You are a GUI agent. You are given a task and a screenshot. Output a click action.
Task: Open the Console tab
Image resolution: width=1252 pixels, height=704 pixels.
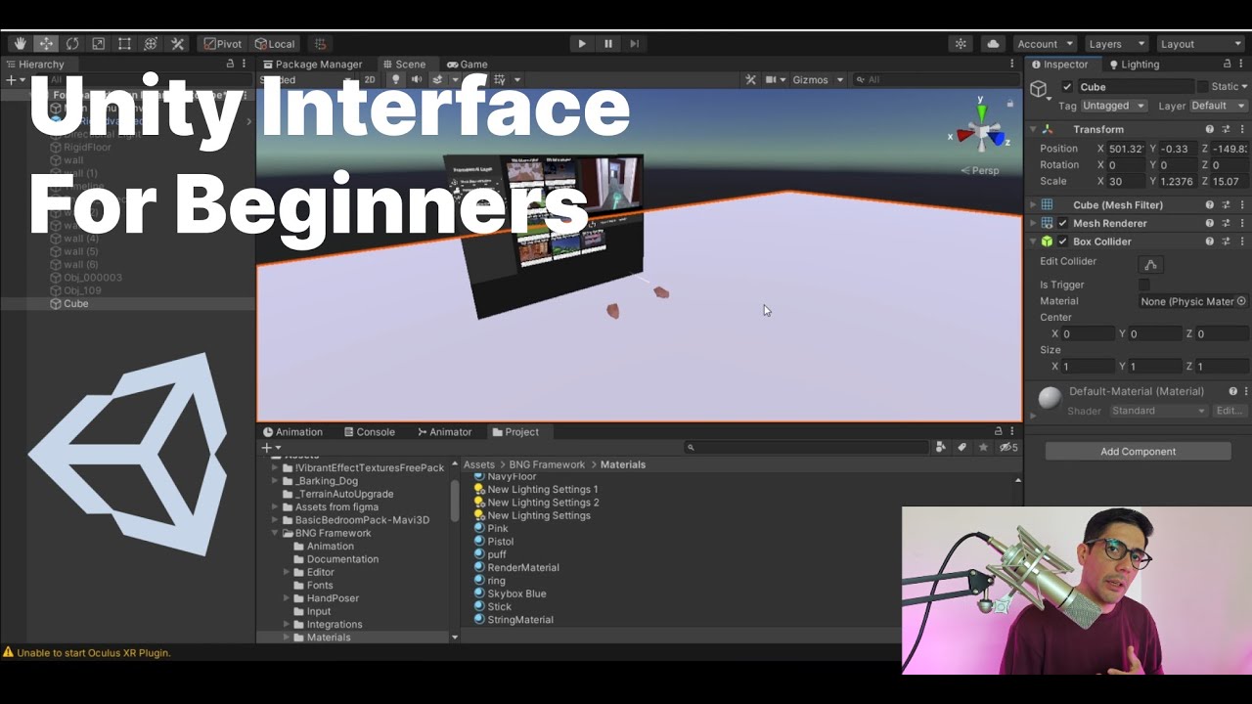[x=369, y=431]
